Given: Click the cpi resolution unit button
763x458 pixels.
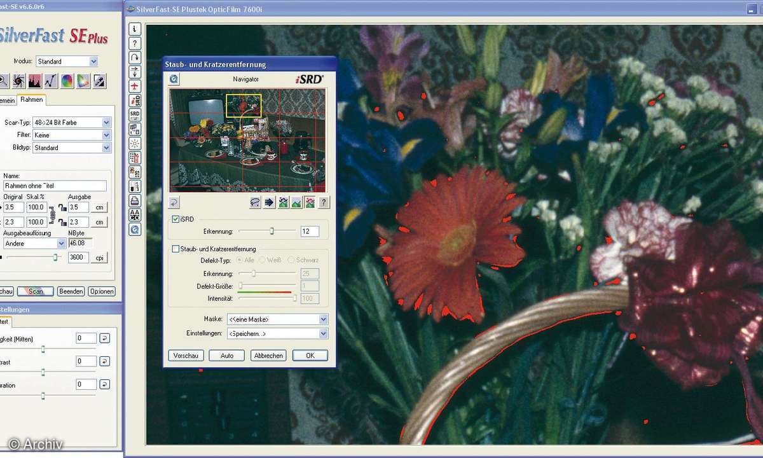Looking at the screenshot, I should pyautogui.click(x=99, y=258).
